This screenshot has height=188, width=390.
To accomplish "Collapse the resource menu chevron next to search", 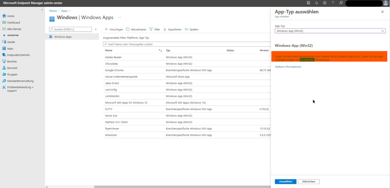I will (96, 29).
